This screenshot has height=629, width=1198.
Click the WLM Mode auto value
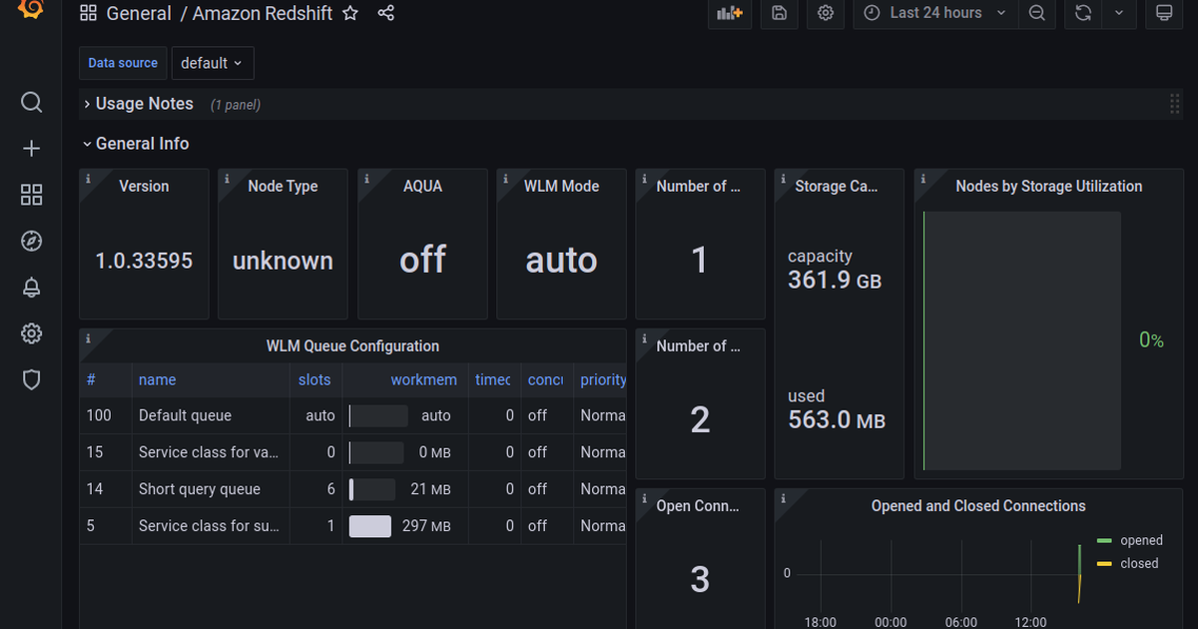point(561,260)
